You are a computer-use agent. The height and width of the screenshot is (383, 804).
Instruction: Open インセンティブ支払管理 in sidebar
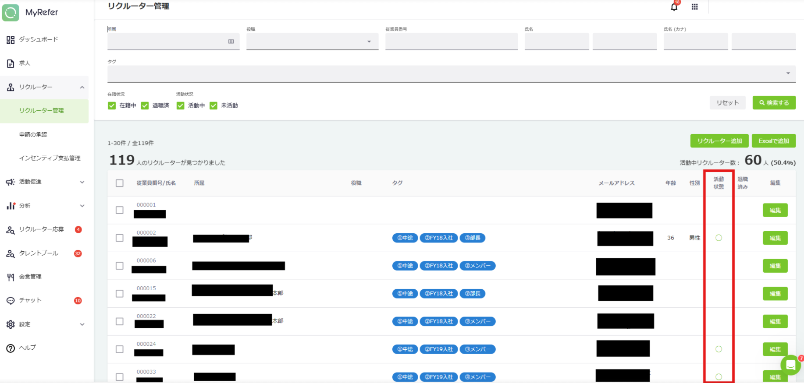pos(50,158)
